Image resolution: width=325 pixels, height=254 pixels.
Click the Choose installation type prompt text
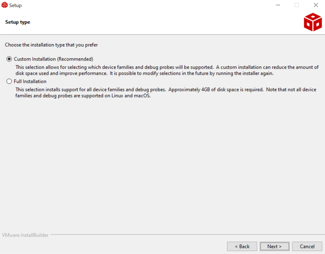click(51, 45)
